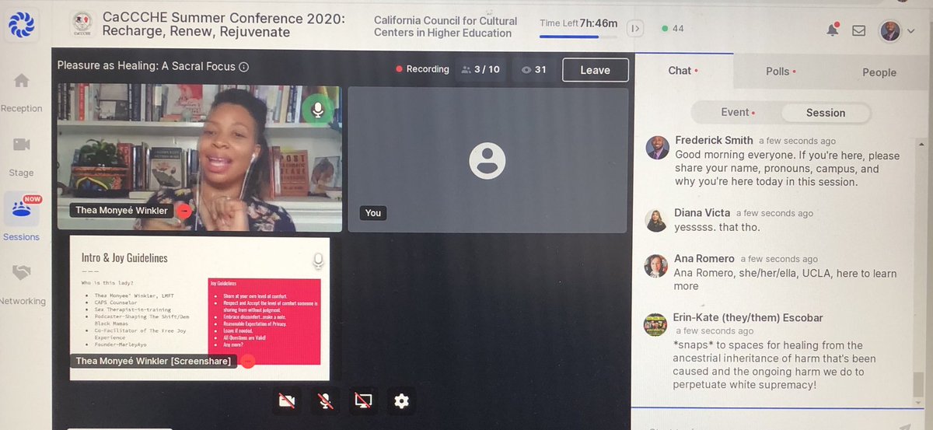
Task: Open the Chat tab
Action: pos(683,71)
